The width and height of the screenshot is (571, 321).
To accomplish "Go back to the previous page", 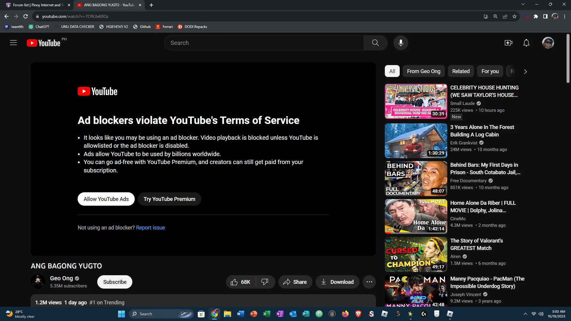I will (7, 16).
